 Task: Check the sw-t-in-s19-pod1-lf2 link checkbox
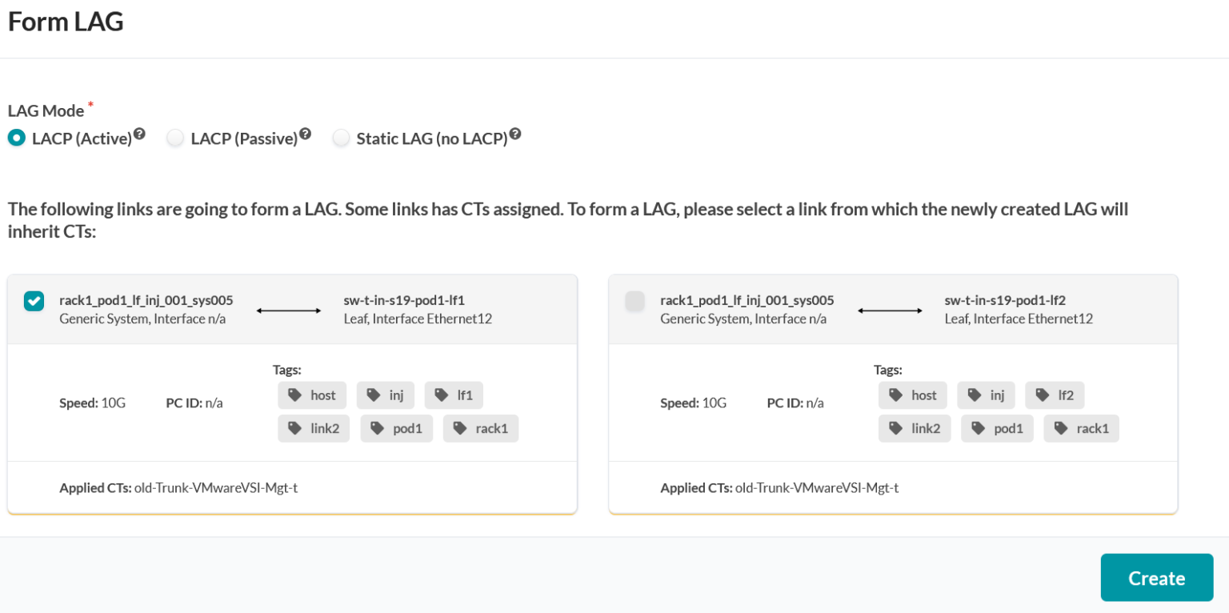click(x=635, y=301)
